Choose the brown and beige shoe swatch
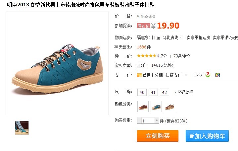 [169, 107]
